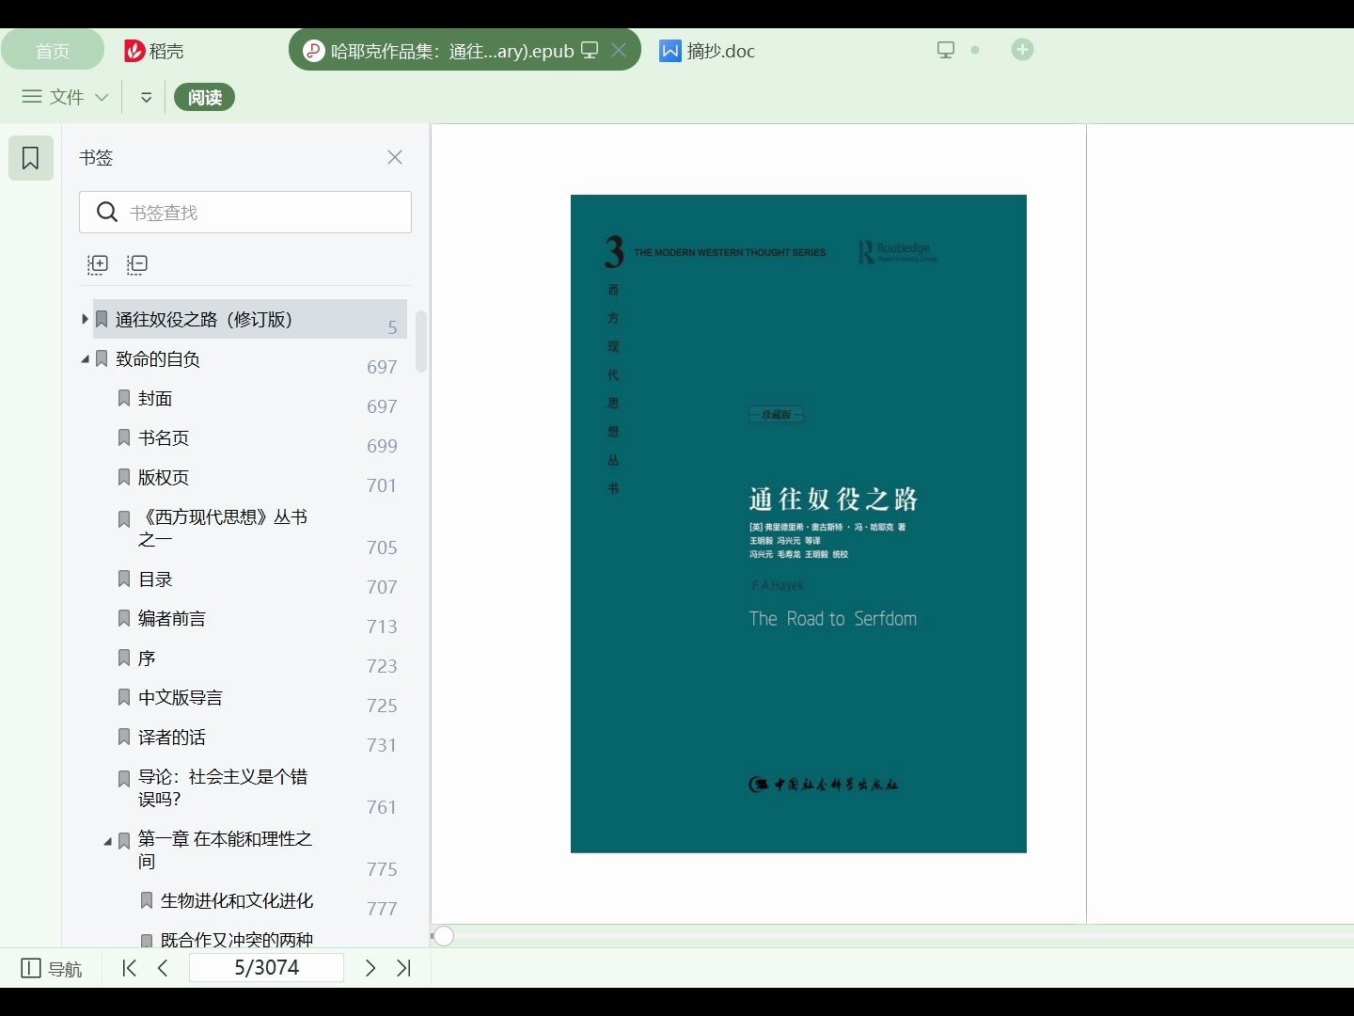Expand the 文件 dropdown chevron
This screenshot has width=1354, height=1016.
(102, 97)
